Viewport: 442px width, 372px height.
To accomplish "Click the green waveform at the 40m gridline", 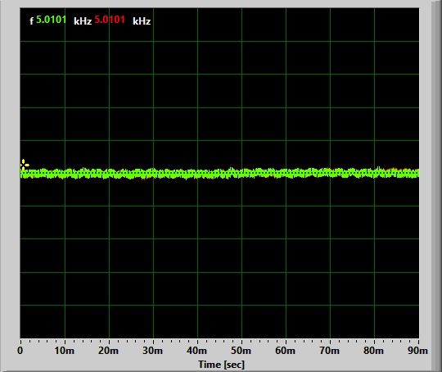I will point(197,173).
